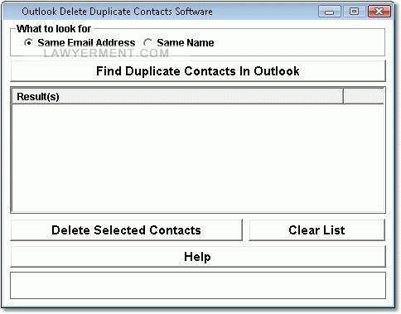This screenshot has width=401, height=314.
Task: Clear the results with Clear List
Action: click(x=316, y=230)
